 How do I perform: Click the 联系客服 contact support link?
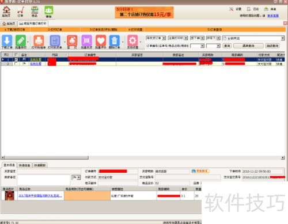click(x=273, y=16)
